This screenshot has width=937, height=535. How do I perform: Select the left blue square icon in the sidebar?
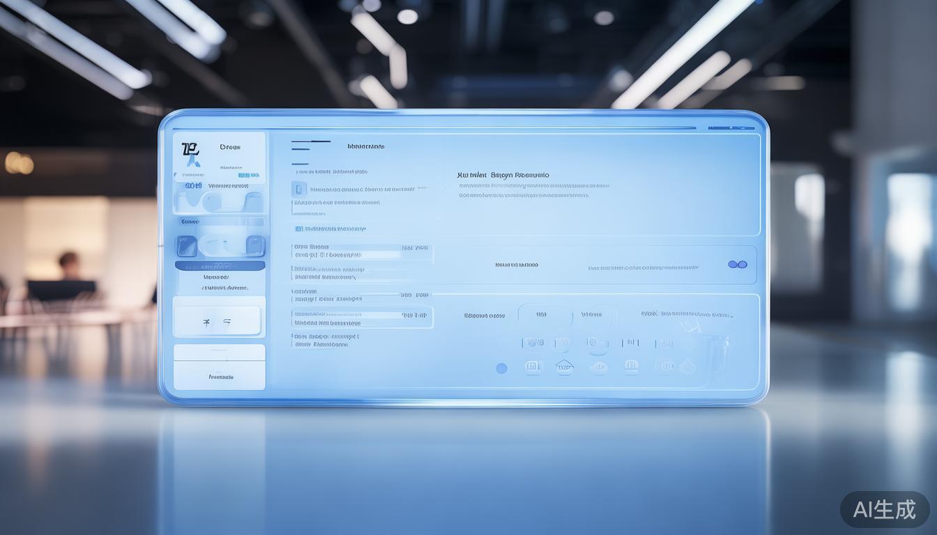186,245
